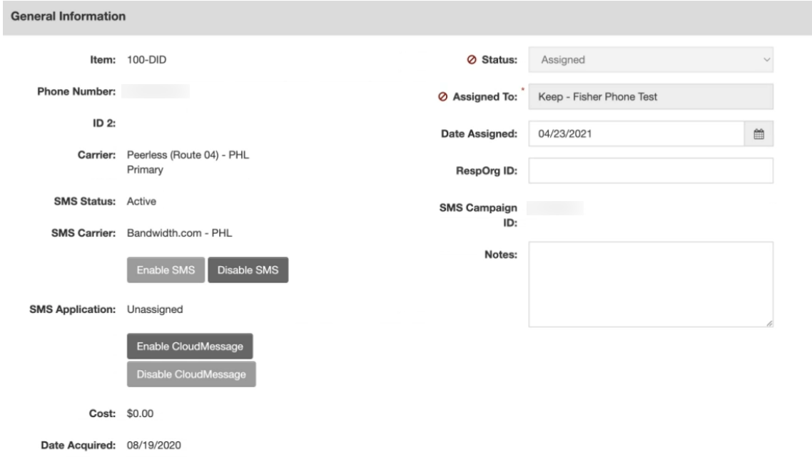Click the SMS Campaign ID label
The height and width of the screenshot is (462, 812).
[x=478, y=215]
